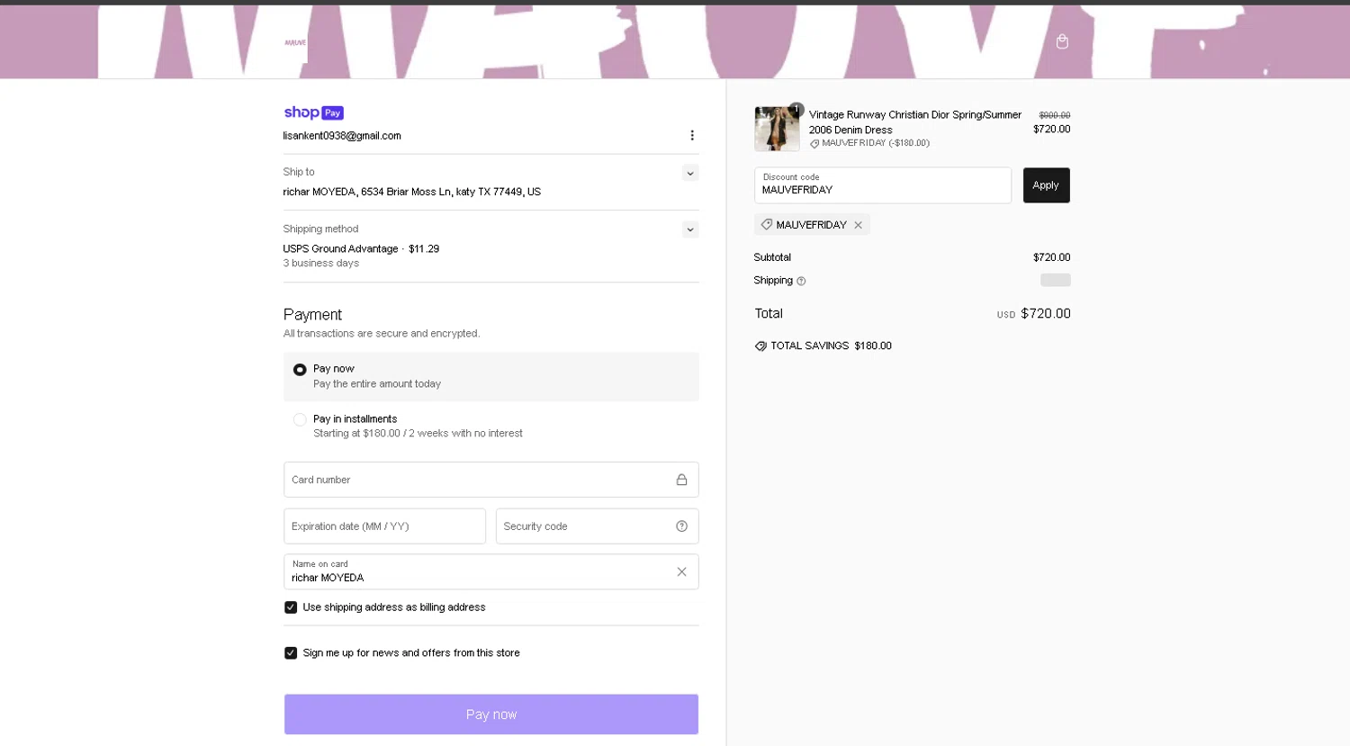Uncheck Sign me up for news and offers
The height and width of the screenshot is (746, 1350).
(291, 653)
